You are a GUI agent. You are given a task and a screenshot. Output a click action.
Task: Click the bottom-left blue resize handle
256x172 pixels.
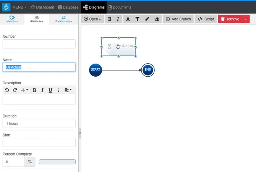102,56
